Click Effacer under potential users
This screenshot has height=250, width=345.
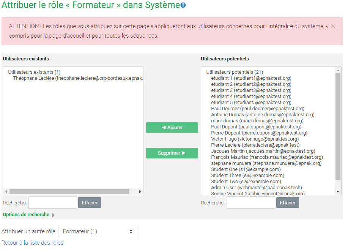(x=288, y=203)
